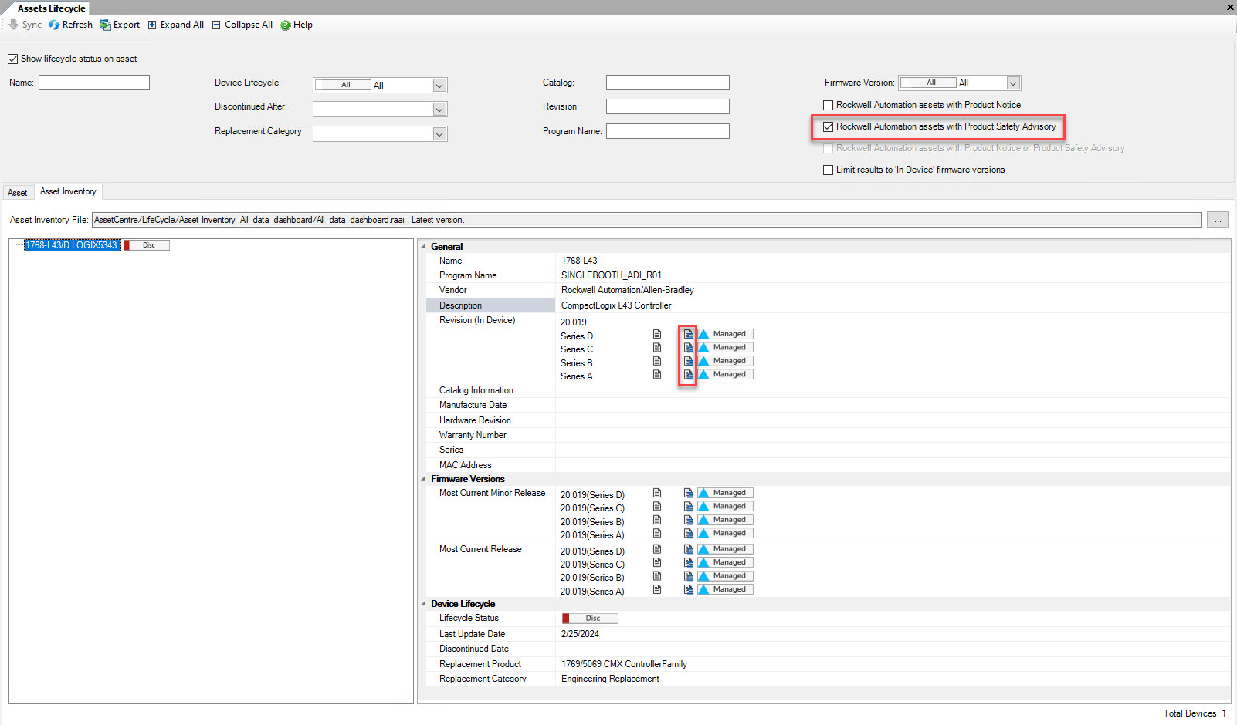Viewport: 1237px width, 725px height.
Task: Open the Device Lifecycle dropdown
Action: [x=439, y=86]
